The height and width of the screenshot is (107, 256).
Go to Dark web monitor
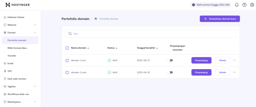point(17,79)
